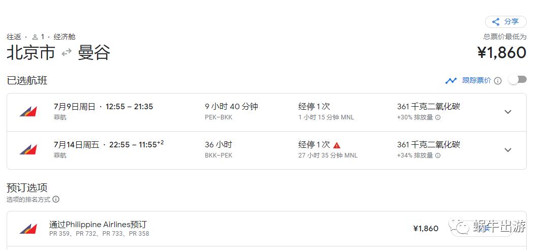Click Philippine Airlines logo on return flight
Screen dimensions: 543x250
pos(28,150)
